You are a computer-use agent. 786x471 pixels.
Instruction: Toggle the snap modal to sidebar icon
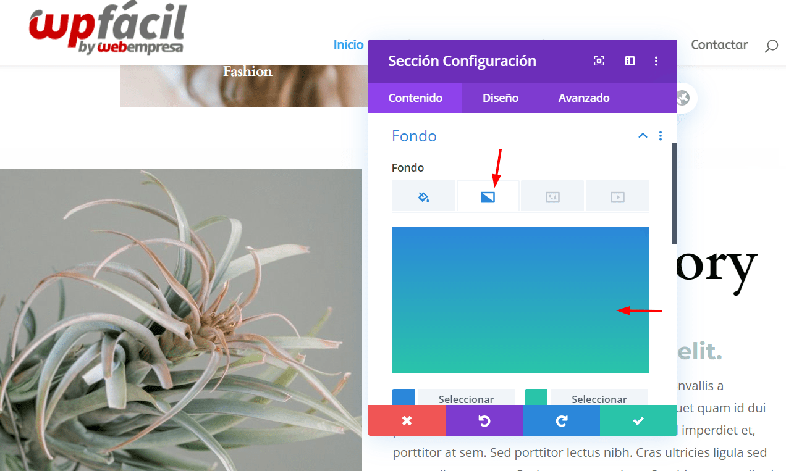tap(630, 61)
